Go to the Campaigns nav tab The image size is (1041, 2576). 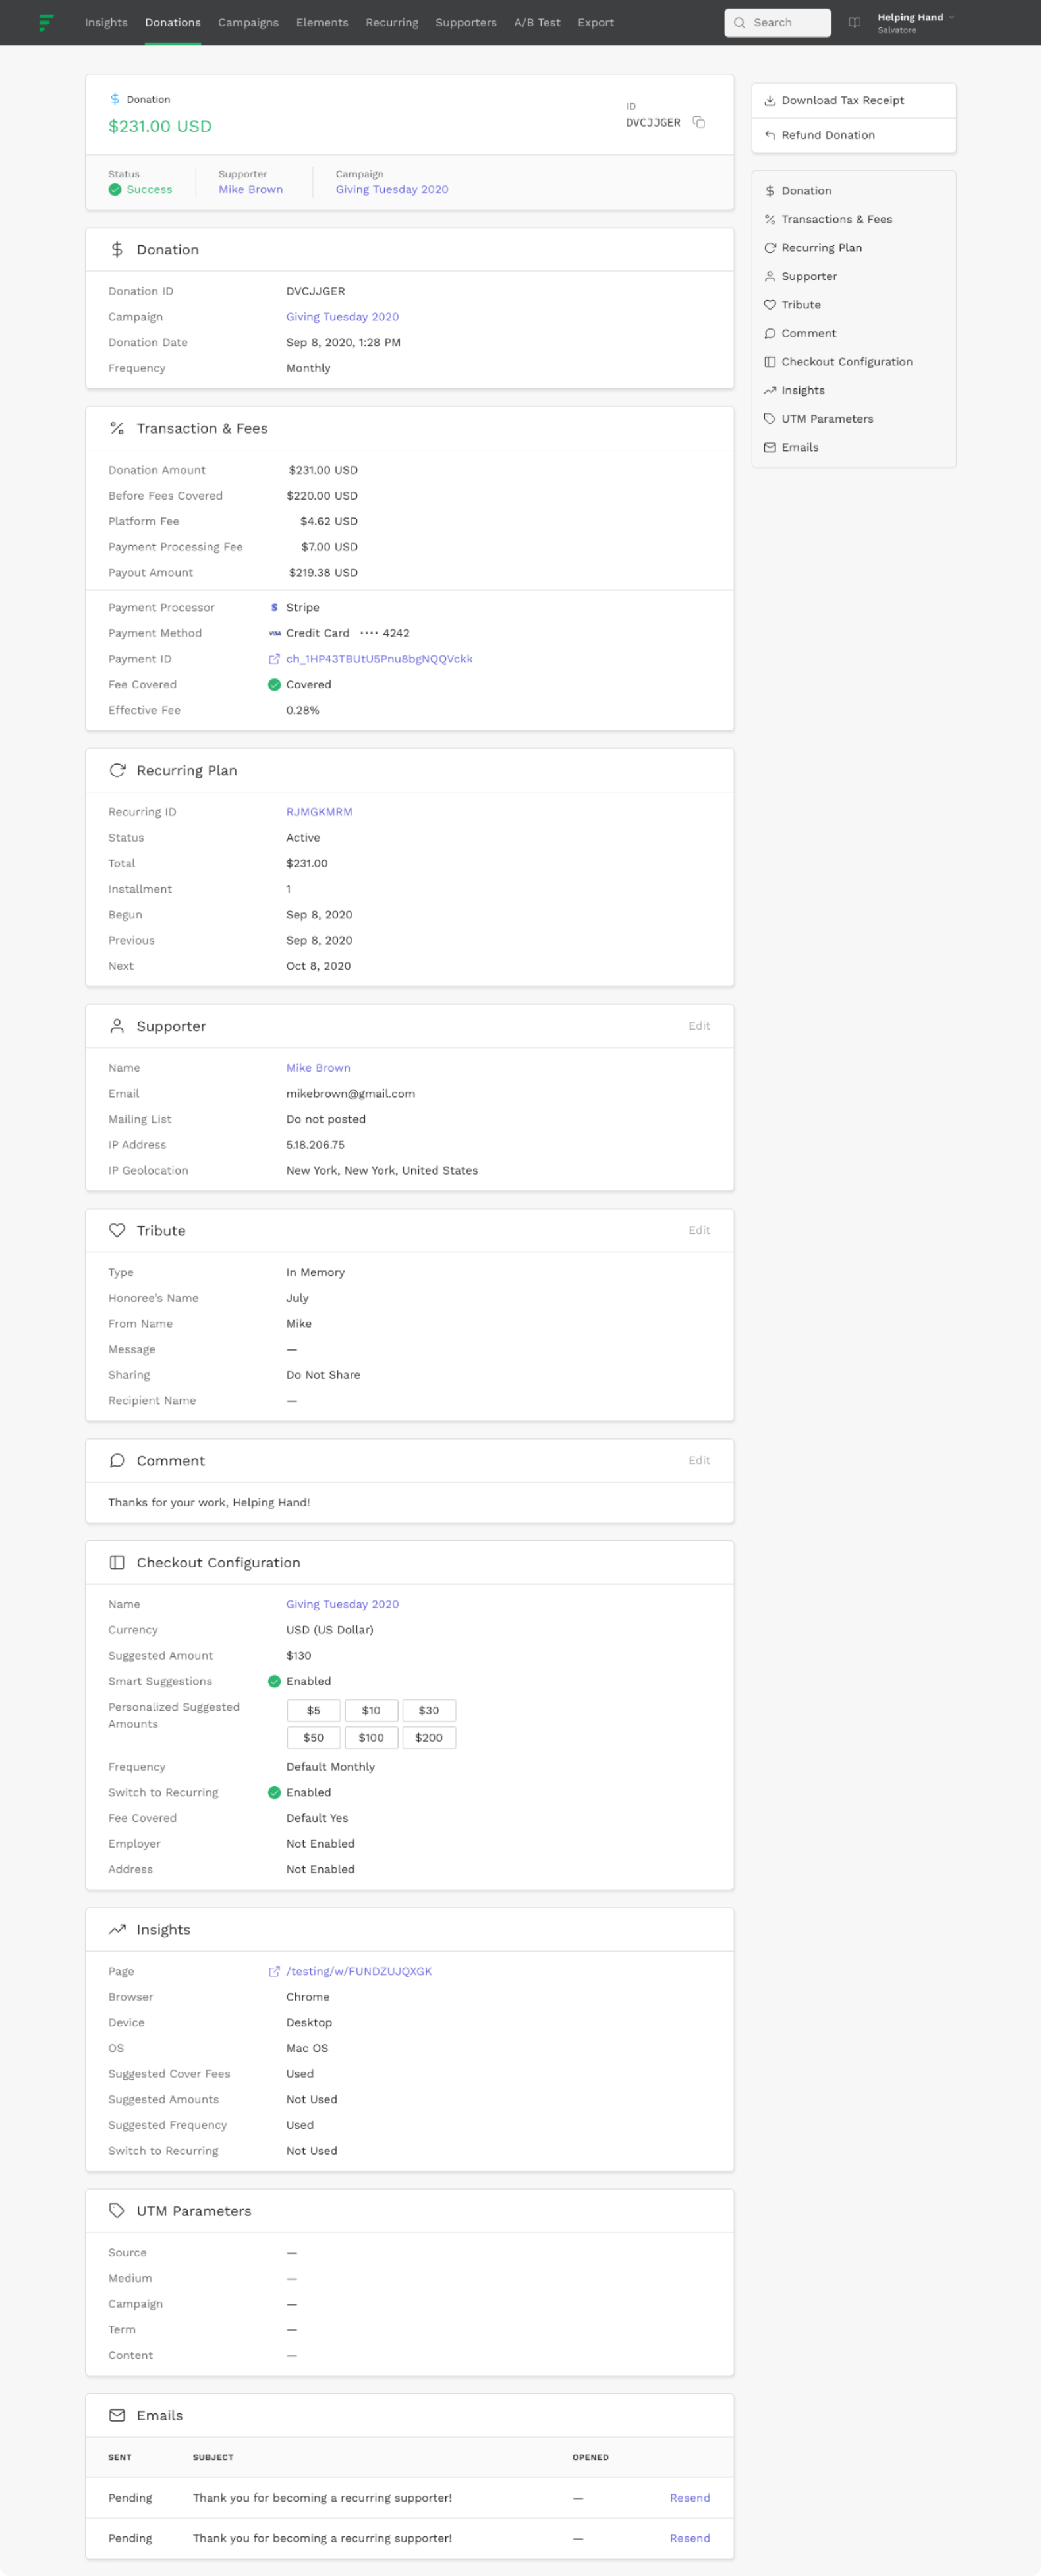pyautogui.click(x=248, y=22)
